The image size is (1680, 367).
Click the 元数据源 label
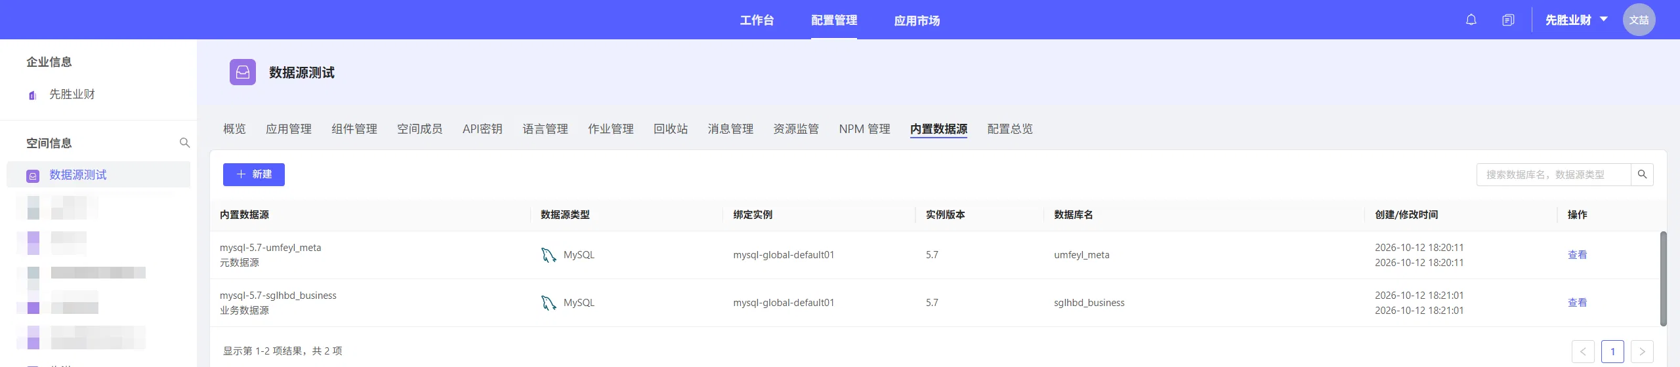click(240, 263)
